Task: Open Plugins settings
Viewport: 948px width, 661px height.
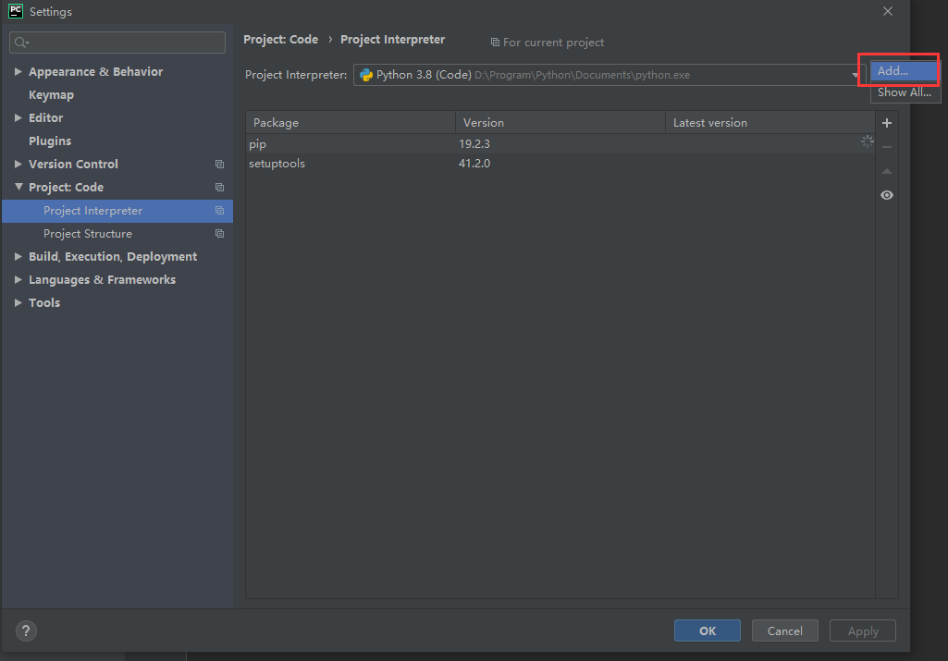Action: coord(50,141)
